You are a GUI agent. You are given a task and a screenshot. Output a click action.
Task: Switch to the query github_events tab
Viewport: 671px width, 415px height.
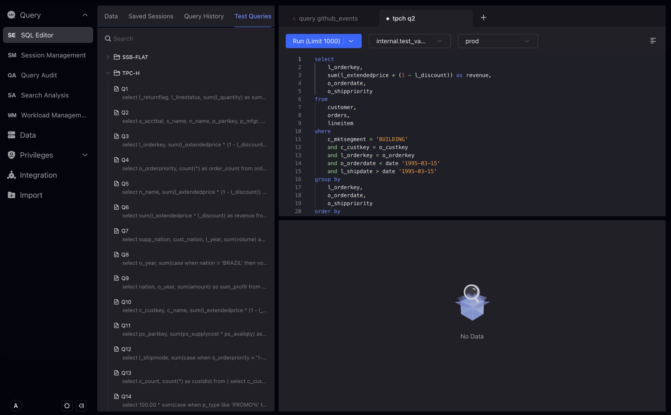pyautogui.click(x=328, y=18)
